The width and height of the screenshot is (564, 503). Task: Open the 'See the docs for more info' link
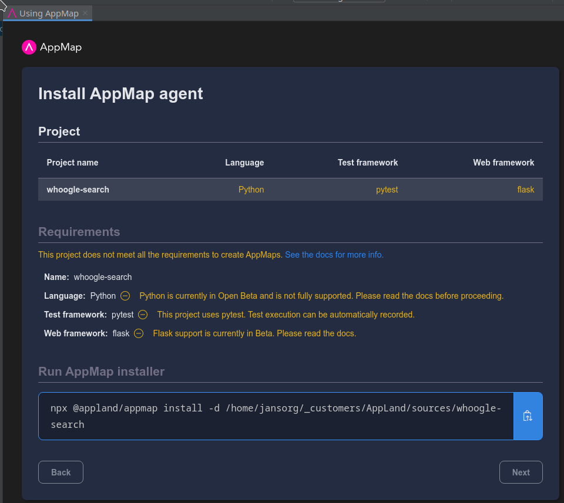click(334, 255)
